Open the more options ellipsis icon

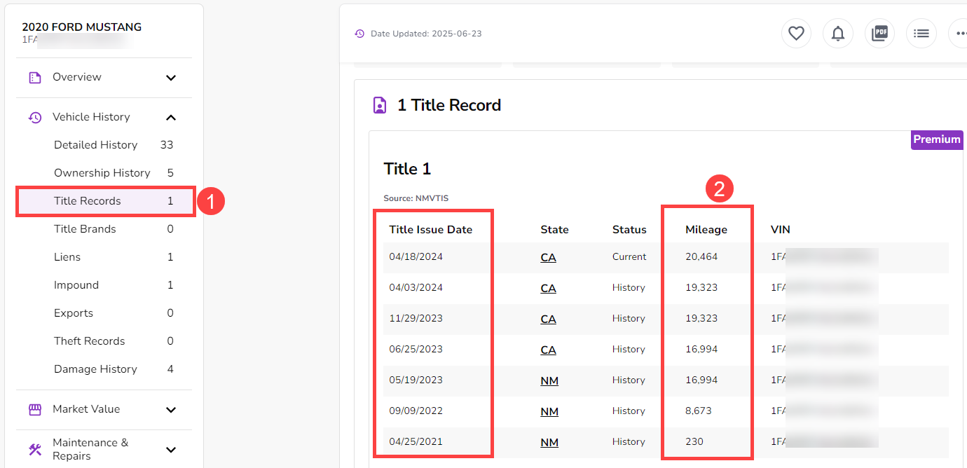(960, 33)
